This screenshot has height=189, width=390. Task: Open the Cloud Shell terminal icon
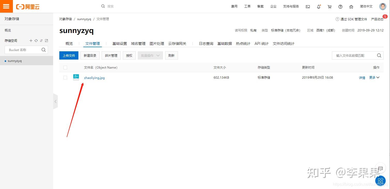coord(308,7)
